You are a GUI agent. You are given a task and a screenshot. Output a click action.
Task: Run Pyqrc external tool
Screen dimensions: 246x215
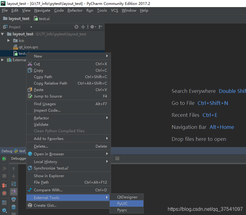point(126,210)
